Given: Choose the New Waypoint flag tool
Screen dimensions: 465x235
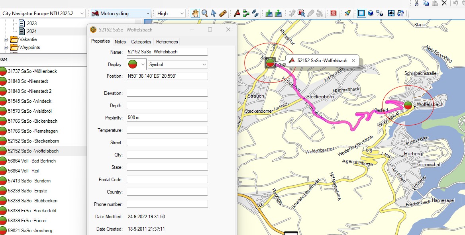Looking at the screenshot, I should pyautogui.click(x=237, y=13).
